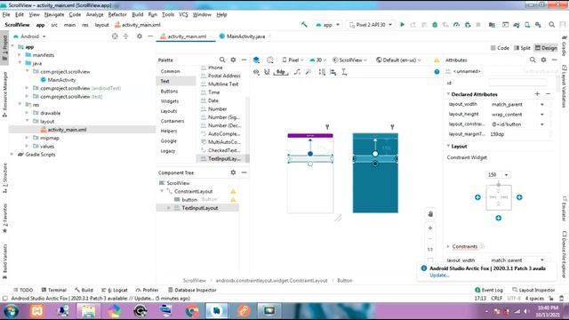Open the Tools menu

[168, 14]
